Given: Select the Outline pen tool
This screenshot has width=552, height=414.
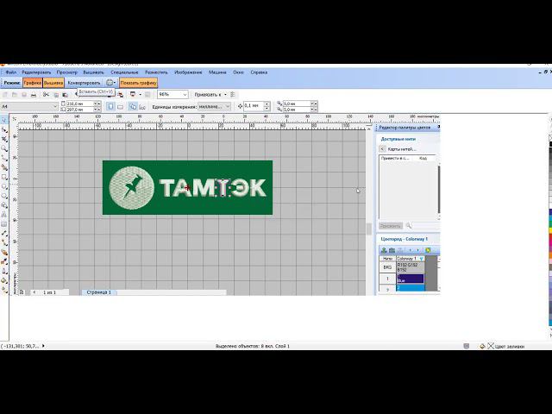Looking at the screenshot, I should click(x=4, y=272).
